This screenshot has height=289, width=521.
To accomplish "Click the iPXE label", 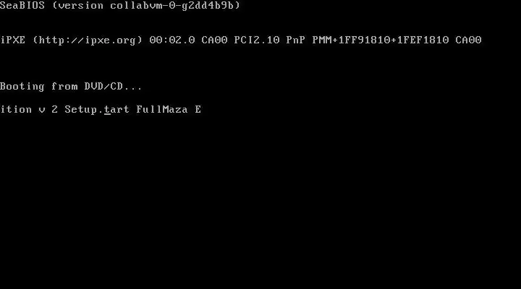I will (12, 40).
